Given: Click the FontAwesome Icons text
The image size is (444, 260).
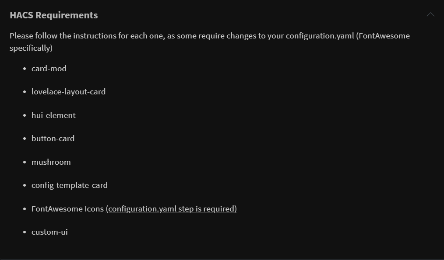Looking at the screenshot, I should click(67, 209).
